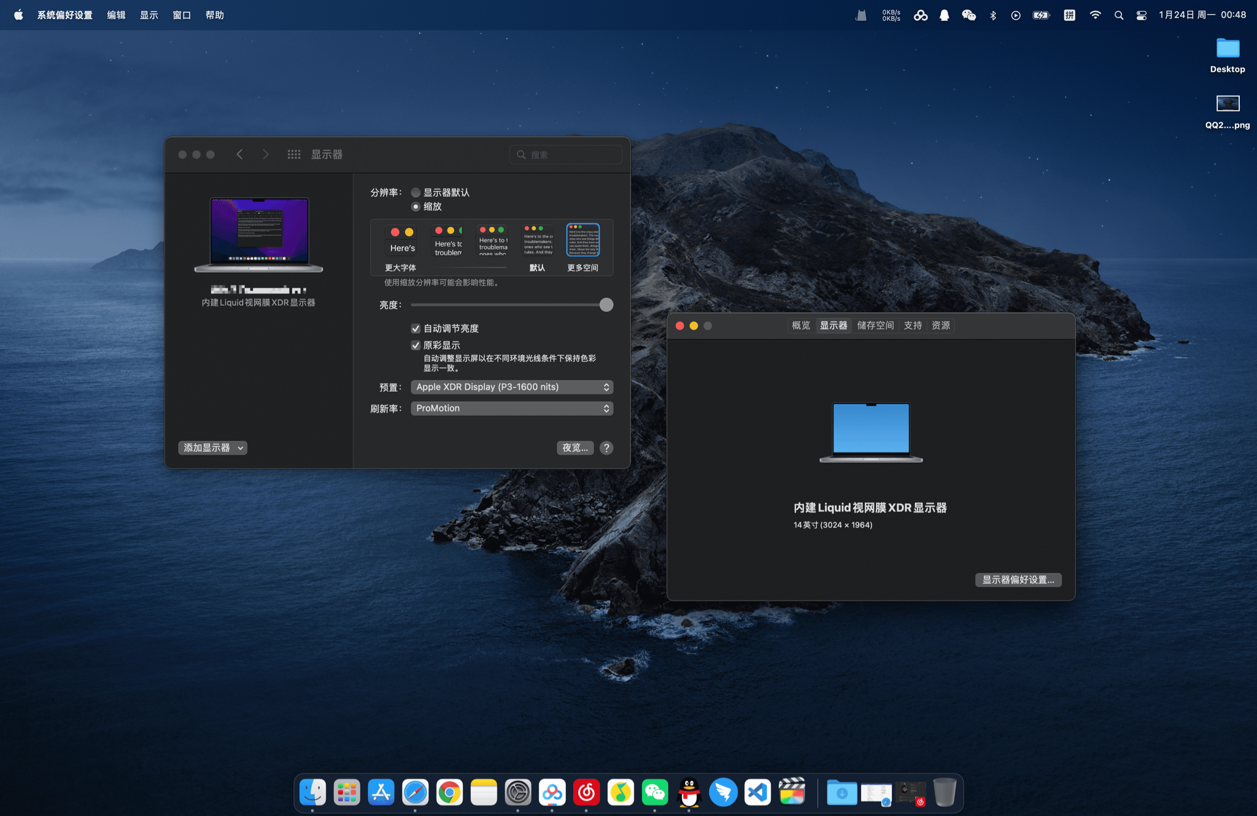Open the 窗口 menu

182,15
